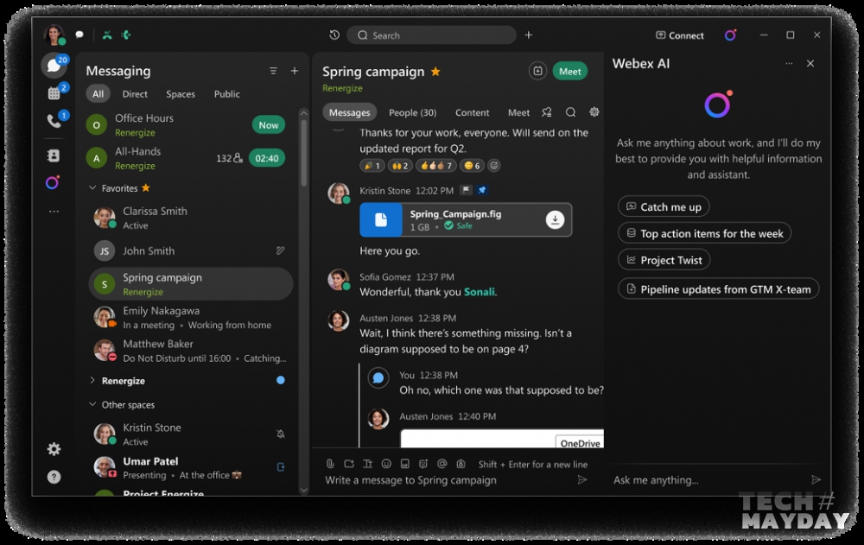Open the emoji picker in composer
The image size is (864, 545).
(x=386, y=464)
